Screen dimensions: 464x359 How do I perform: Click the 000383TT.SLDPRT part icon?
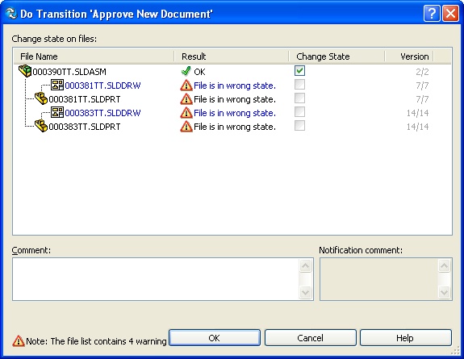point(41,126)
